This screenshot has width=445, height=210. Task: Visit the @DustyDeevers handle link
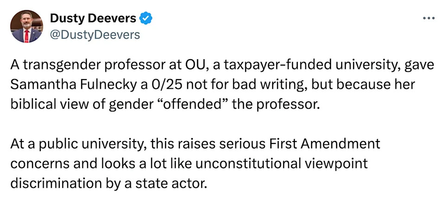pos(95,35)
